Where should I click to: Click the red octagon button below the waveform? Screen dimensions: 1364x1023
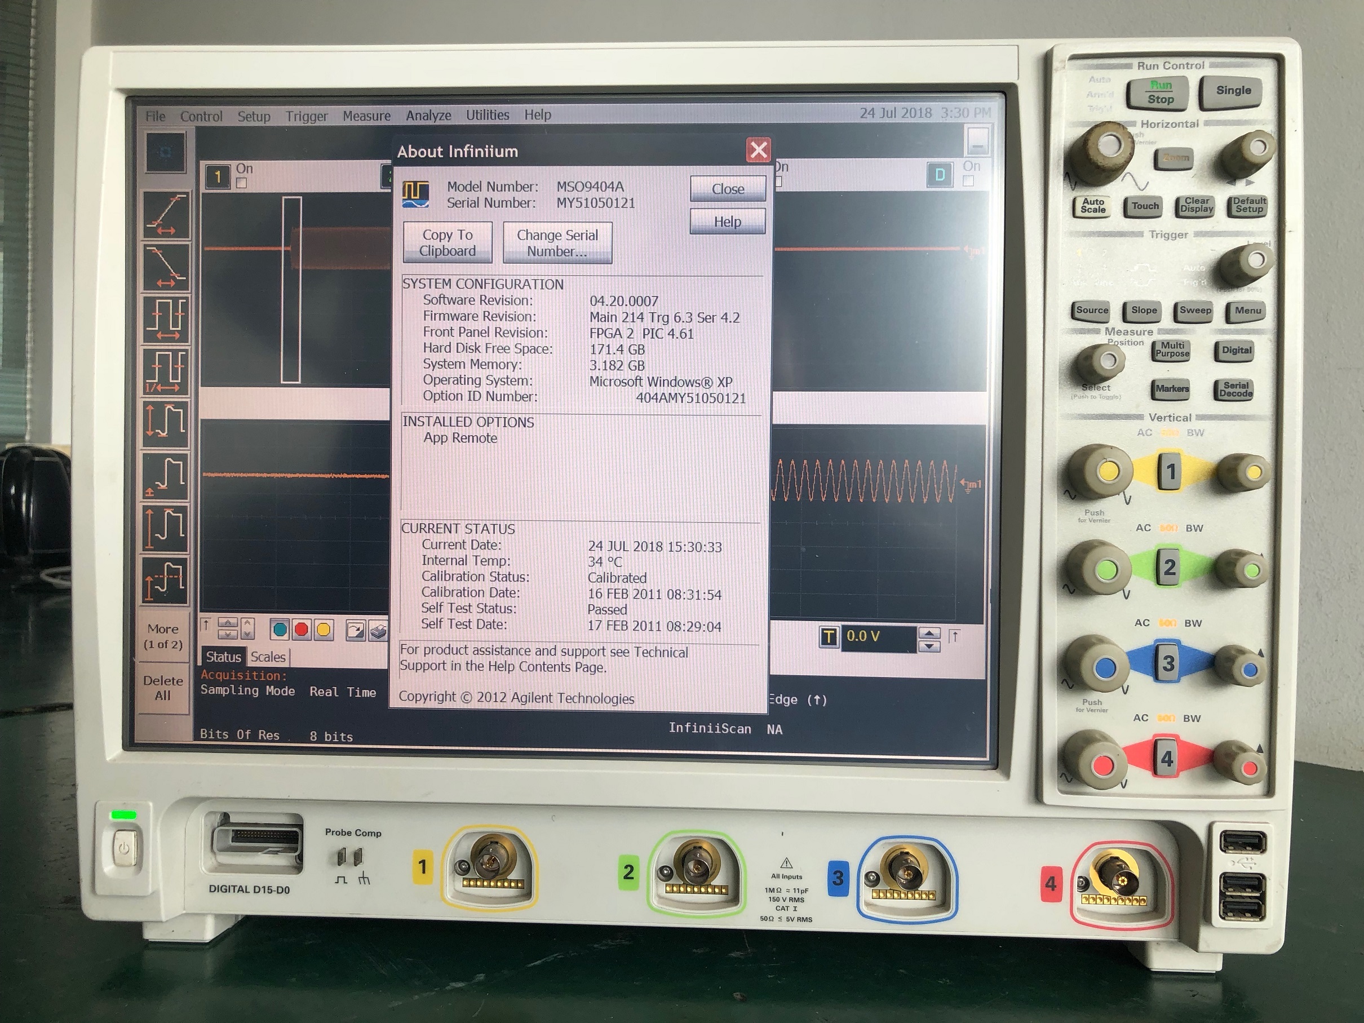click(302, 630)
